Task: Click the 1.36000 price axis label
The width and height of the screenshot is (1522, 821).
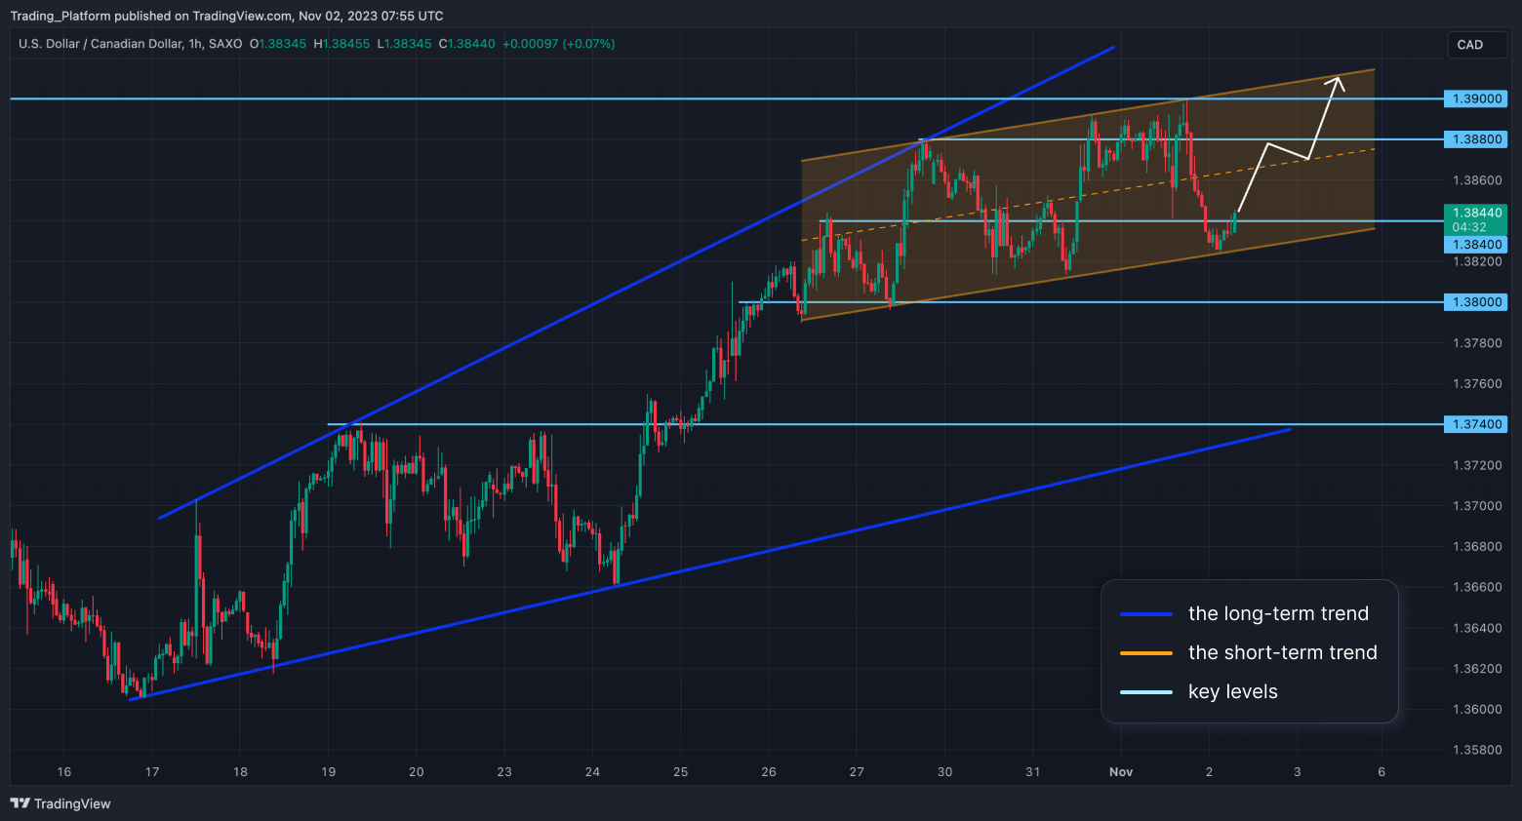Action: click(x=1477, y=709)
